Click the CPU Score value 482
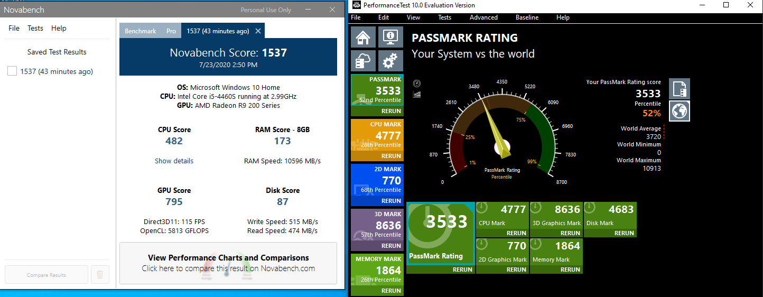The height and width of the screenshot is (297, 763). tap(174, 141)
